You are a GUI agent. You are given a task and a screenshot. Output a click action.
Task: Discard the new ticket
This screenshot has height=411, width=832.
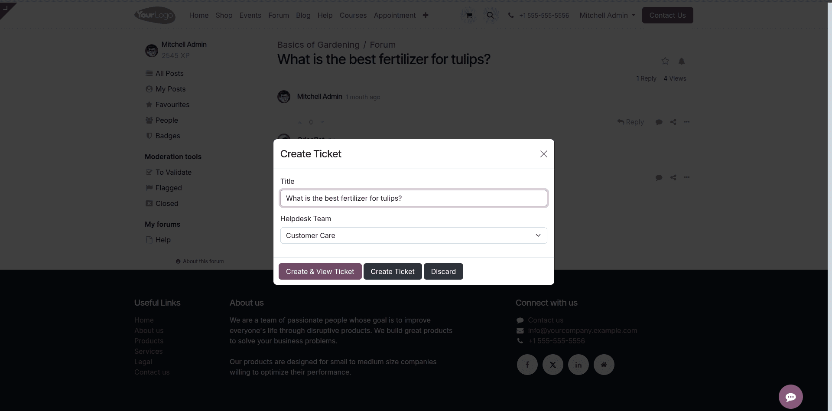443,271
